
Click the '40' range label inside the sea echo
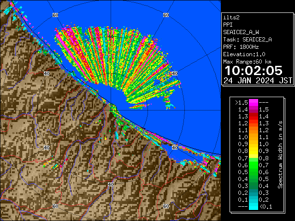point(111,36)
